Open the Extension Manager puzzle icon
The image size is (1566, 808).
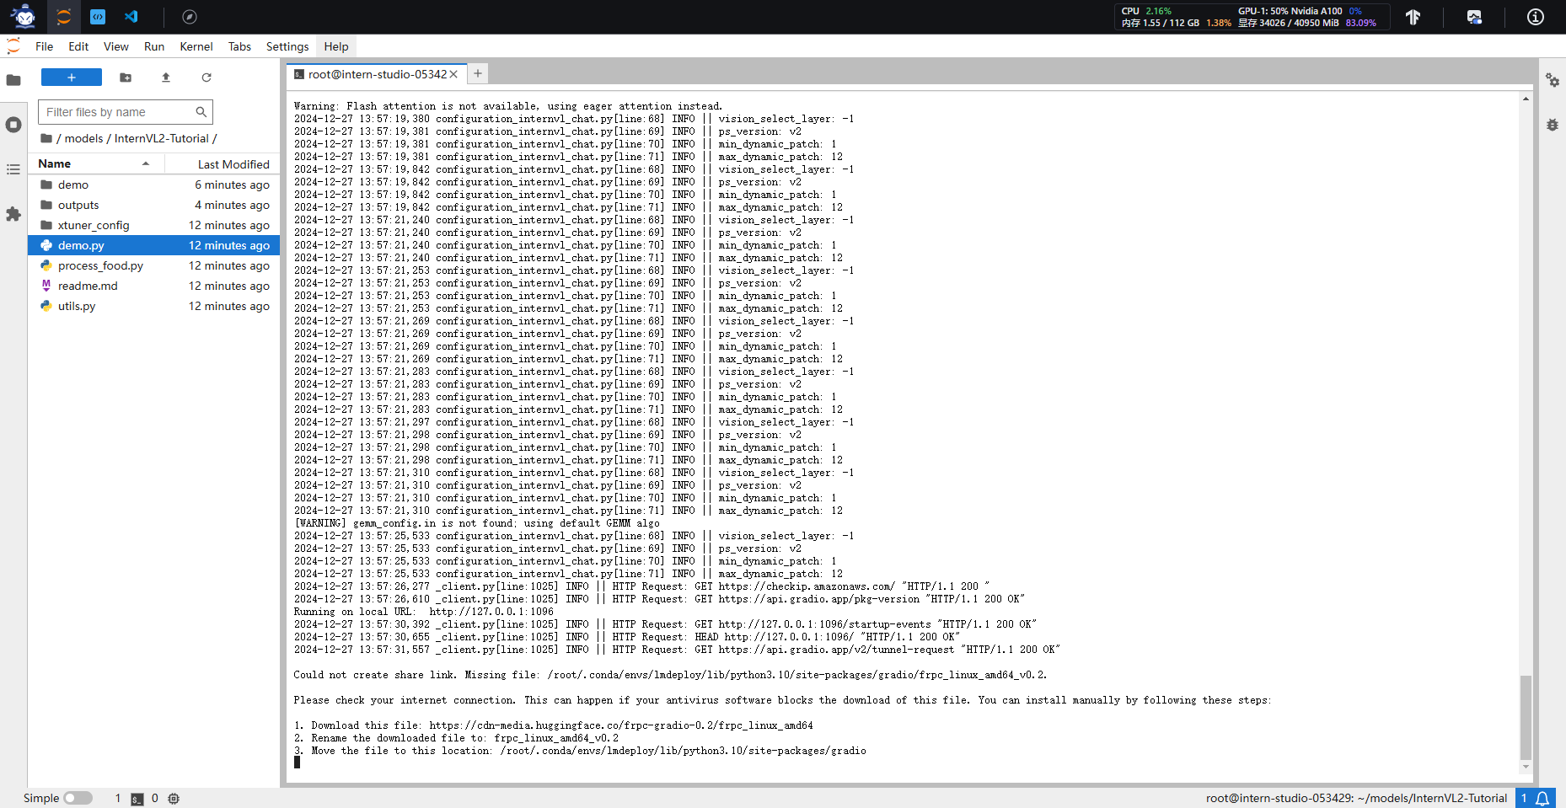13,214
